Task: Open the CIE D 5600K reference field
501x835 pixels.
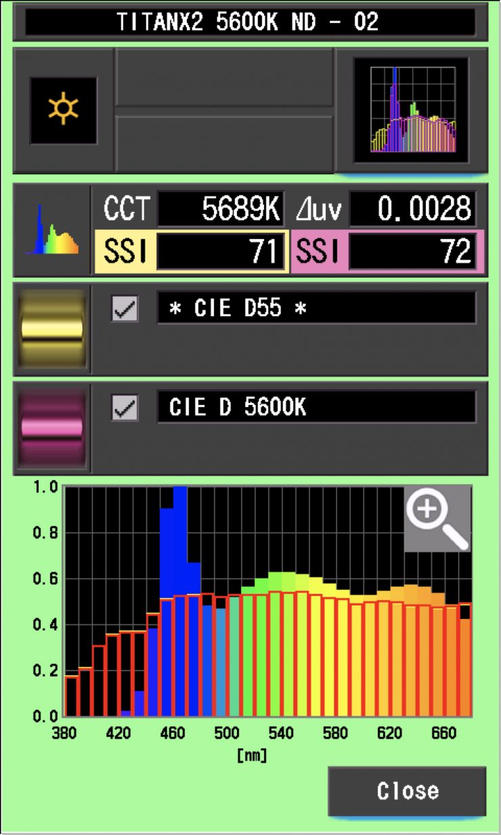Action: pyautogui.click(x=316, y=408)
